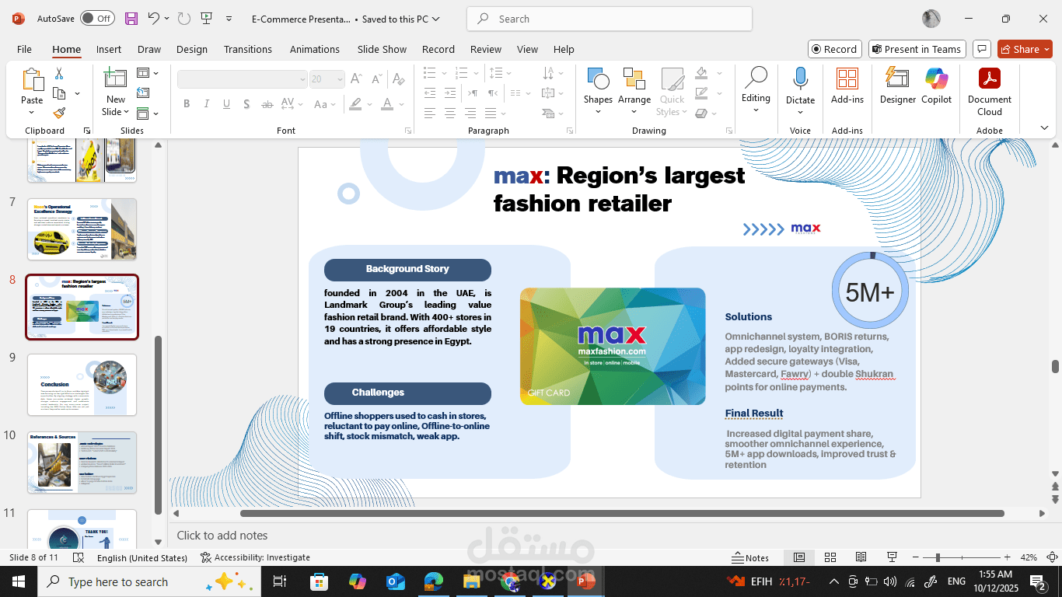The width and height of the screenshot is (1062, 597).
Task: Click the Record button
Action: (x=834, y=49)
